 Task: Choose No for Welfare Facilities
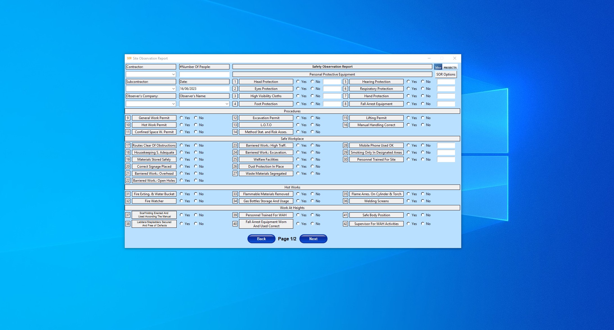[x=312, y=159]
